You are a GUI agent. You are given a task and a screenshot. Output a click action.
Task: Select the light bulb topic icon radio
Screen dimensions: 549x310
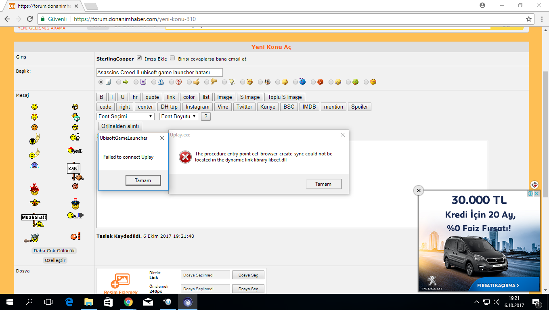pyautogui.click(x=225, y=82)
